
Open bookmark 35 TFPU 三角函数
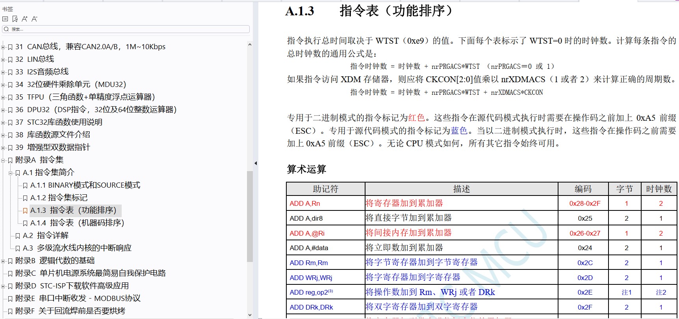[x=85, y=97]
